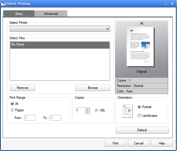The height and width of the screenshot is (151, 177).
Task: Click Browse to add files
Action: tap(93, 88)
